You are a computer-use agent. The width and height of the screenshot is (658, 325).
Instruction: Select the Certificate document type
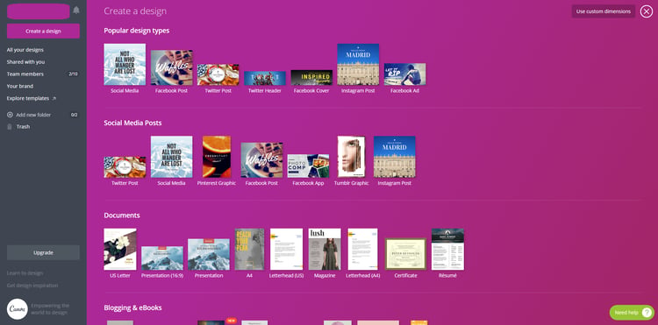tap(406, 254)
